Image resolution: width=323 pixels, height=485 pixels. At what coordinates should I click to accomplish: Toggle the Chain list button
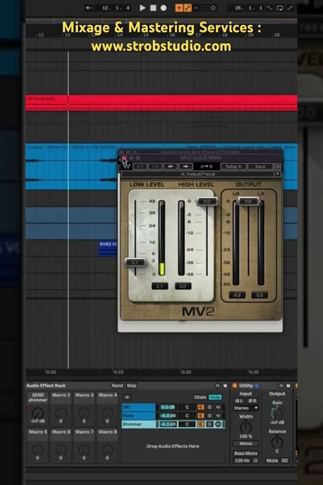(x=200, y=397)
